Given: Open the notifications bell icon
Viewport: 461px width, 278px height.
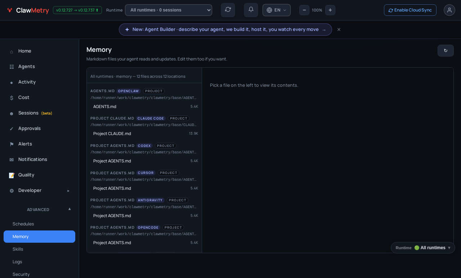Looking at the screenshot, I should point(251,10).
